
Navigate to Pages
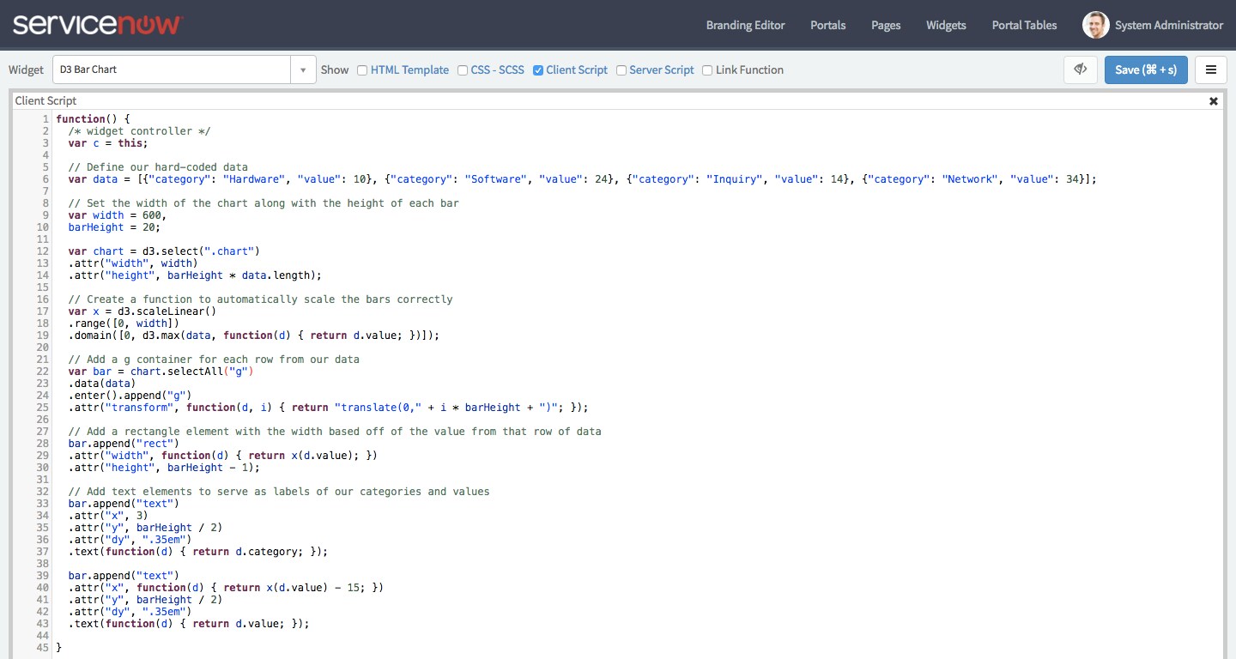886,25
